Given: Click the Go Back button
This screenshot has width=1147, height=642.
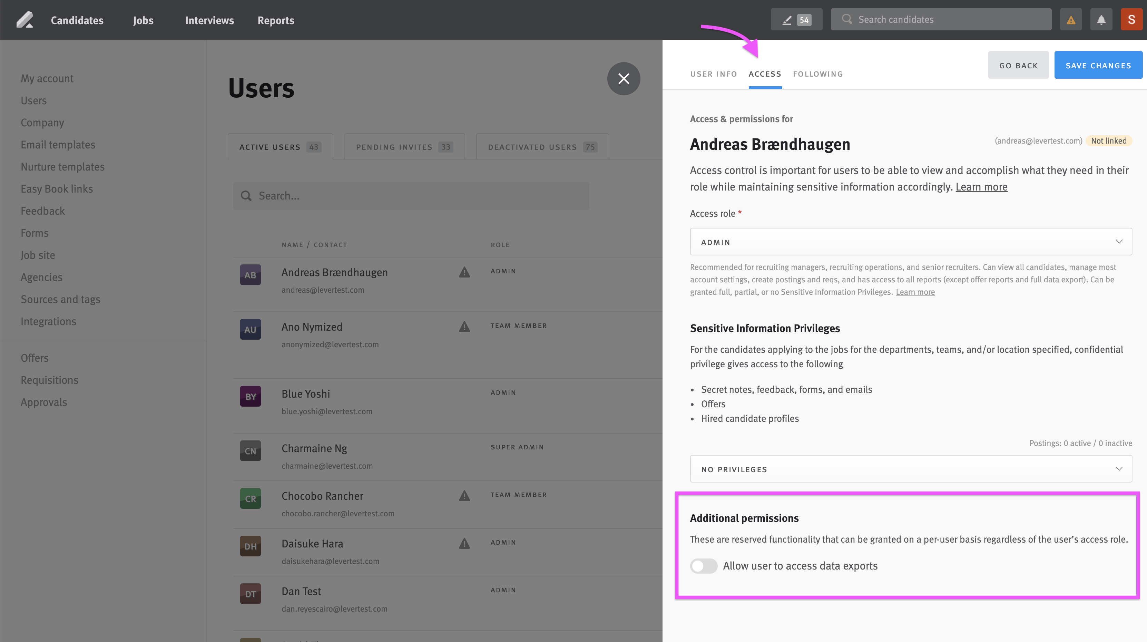Looking at the screenshot, I should coord(1018,65).
